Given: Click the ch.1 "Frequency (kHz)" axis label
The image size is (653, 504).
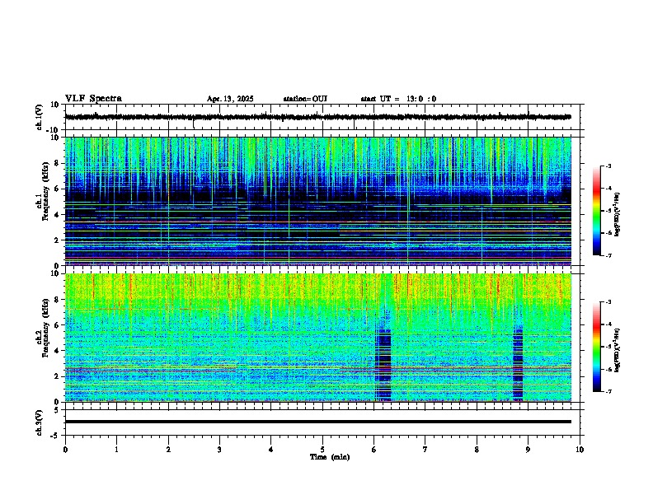Looking at the screenshot, I should coord(45,189).
